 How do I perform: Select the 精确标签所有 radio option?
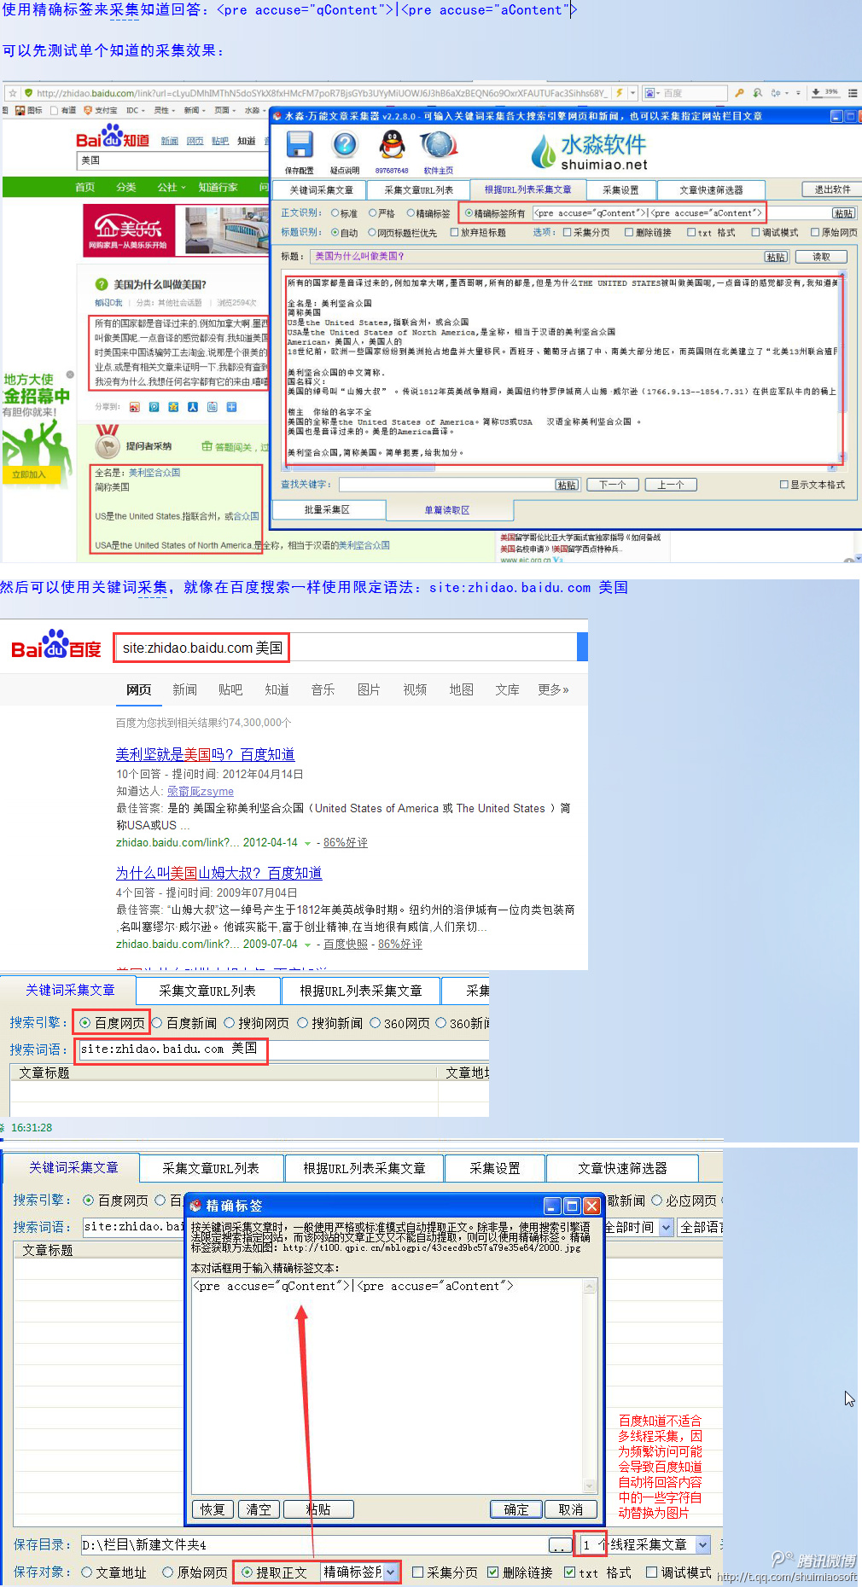[469, 213]
